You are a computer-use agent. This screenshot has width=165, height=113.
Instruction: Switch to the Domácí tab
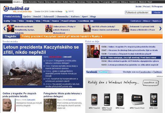tap(37, 17)
